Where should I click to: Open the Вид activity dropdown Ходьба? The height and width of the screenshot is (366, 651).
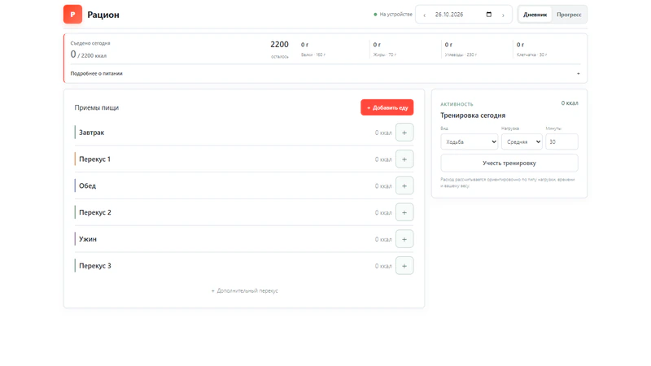470,142
